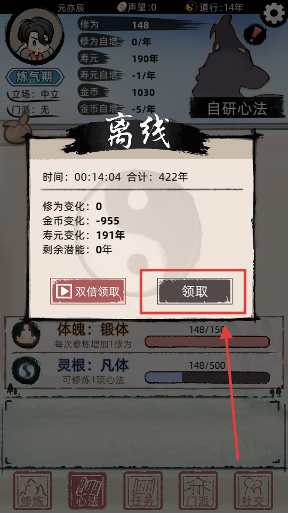Open the settings gear icon
The width and height of the screenshot is (288, 513).
(x=274, y=14)
